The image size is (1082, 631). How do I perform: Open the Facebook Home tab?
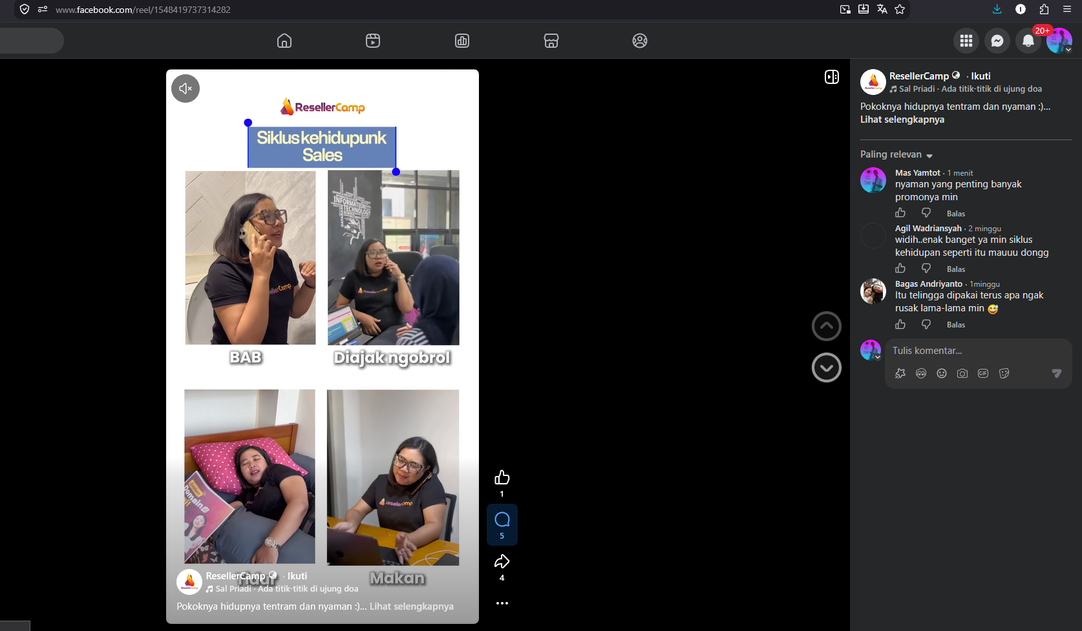pyautogui.click(x=284, y=41)
